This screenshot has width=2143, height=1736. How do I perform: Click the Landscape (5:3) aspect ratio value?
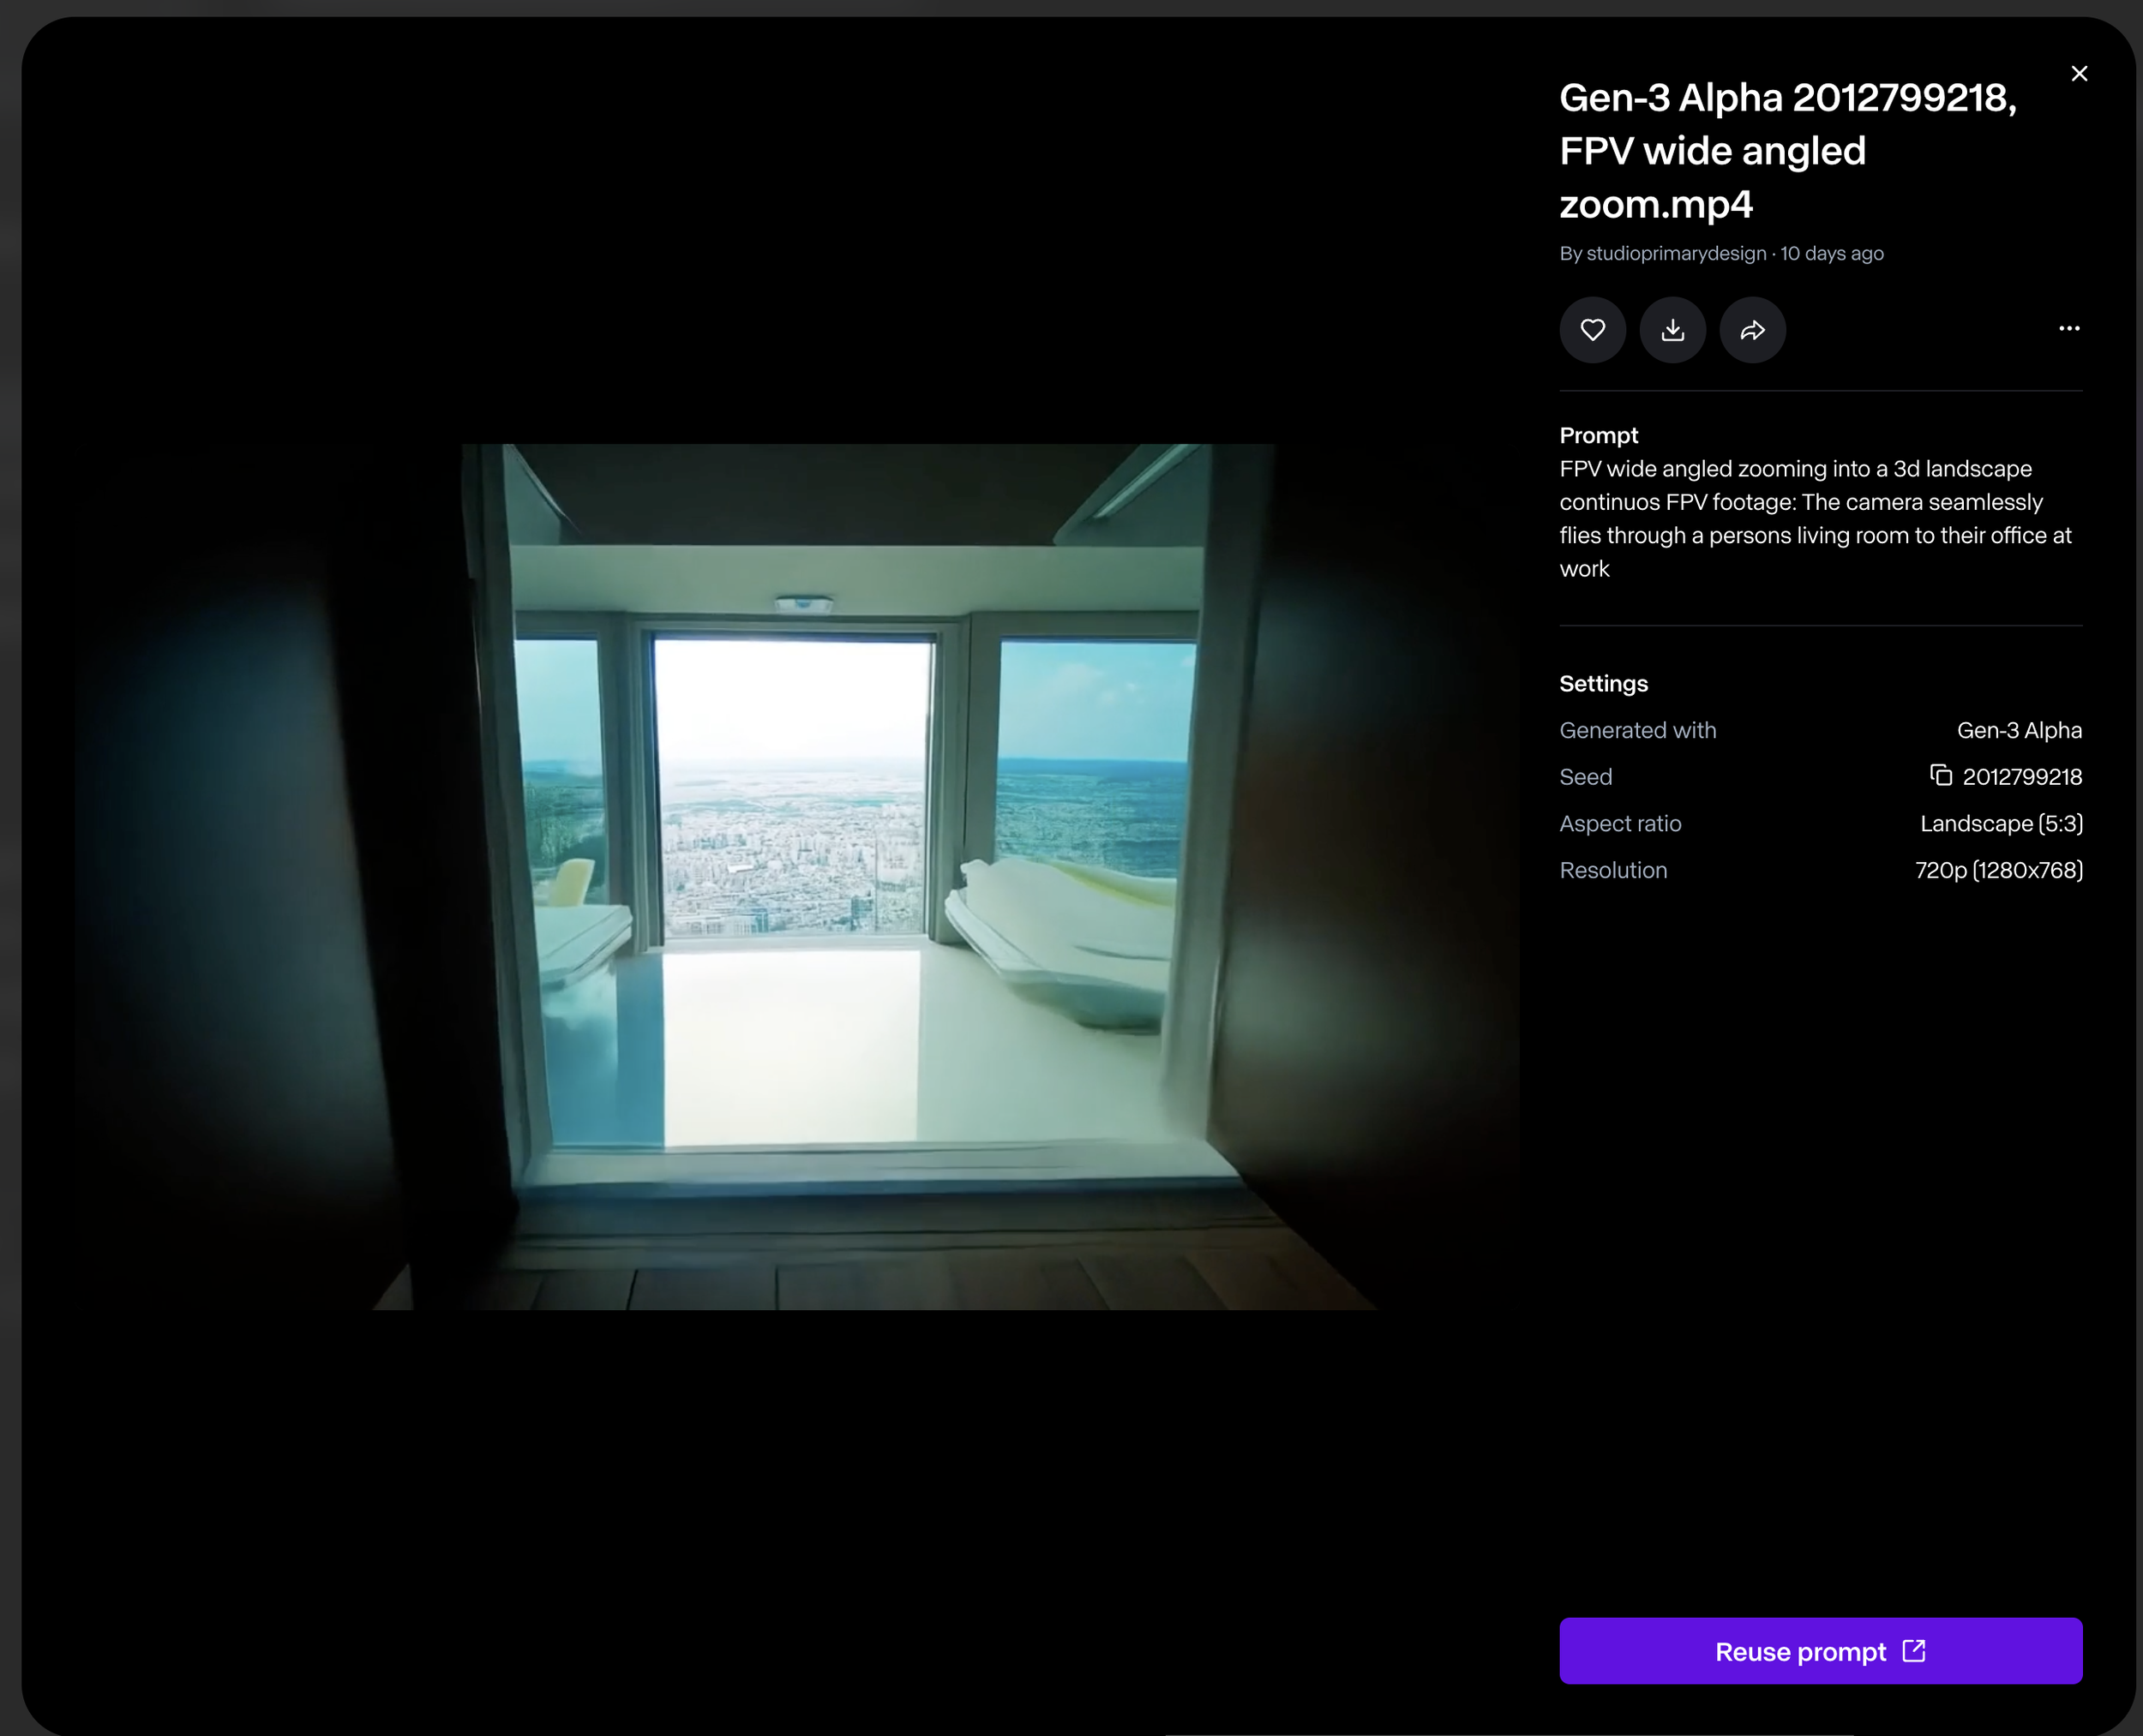point(2000,824)
